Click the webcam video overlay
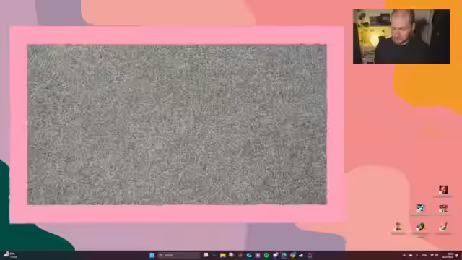This screenshot has height=260, width=462. (401, 36)
